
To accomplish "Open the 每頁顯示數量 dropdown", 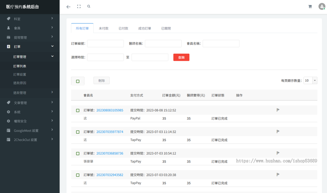I will [310, 80].
